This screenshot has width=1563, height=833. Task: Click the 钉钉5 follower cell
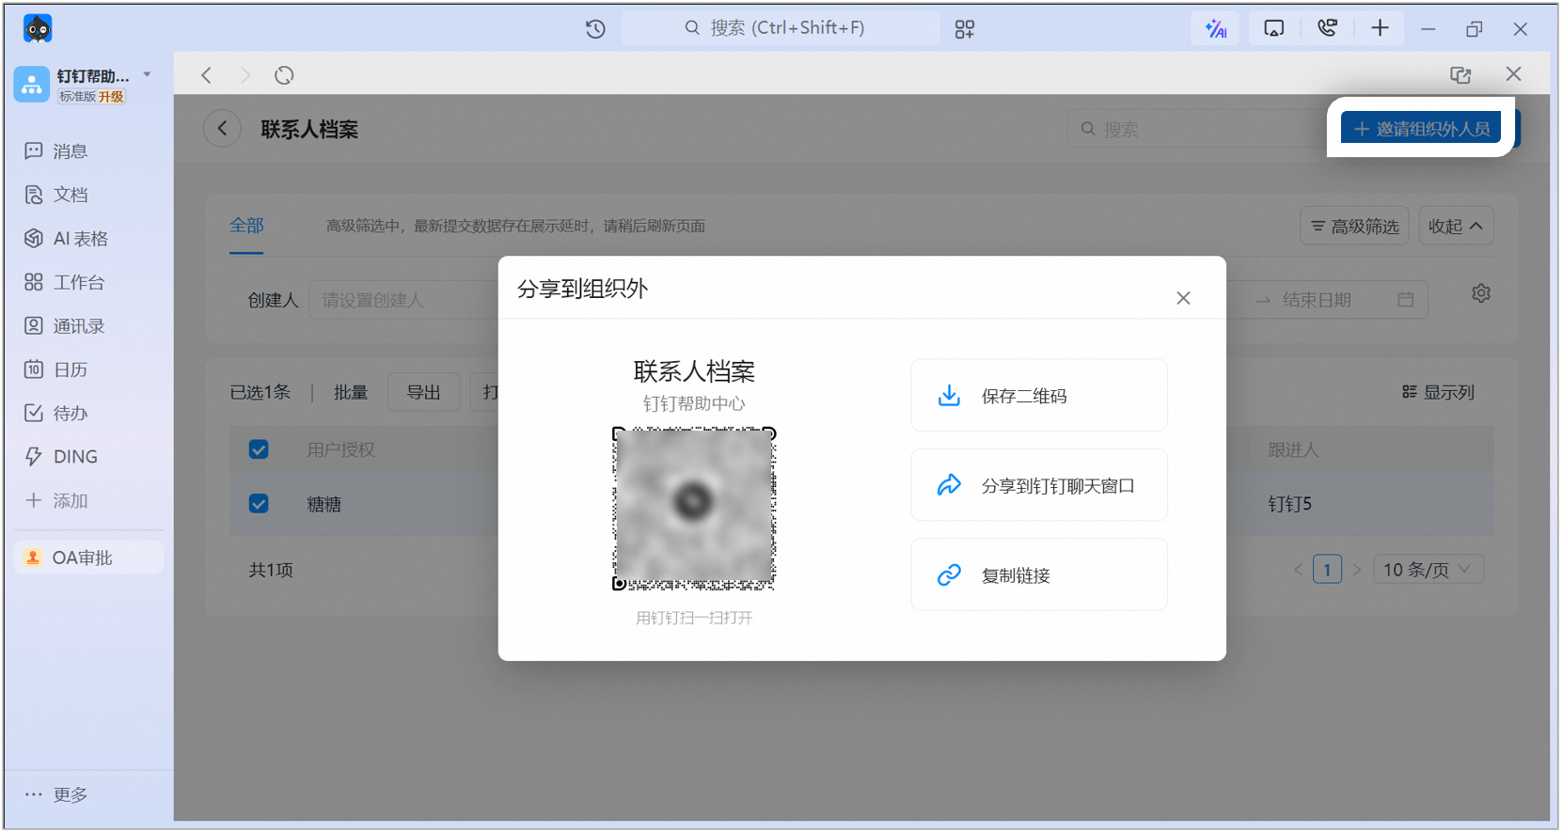click(1289, 504)
